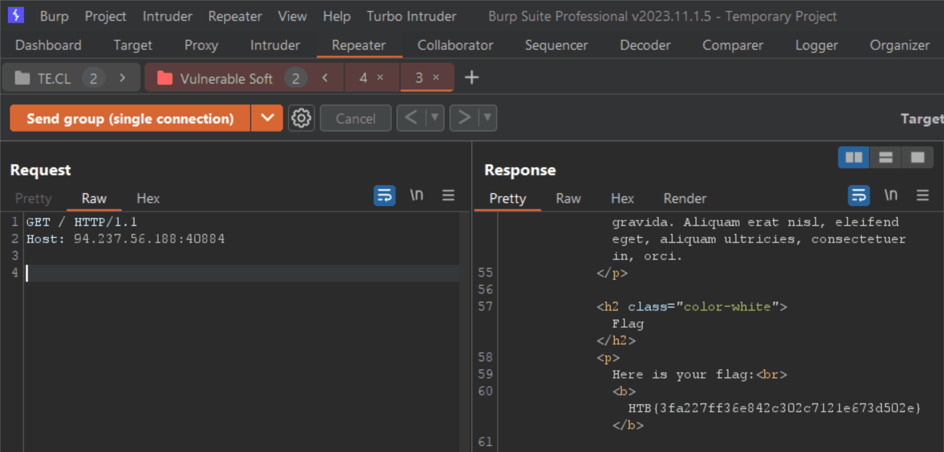Open the Project menu
This screenshot has height=452, width=944.
[x=106, y=16]
